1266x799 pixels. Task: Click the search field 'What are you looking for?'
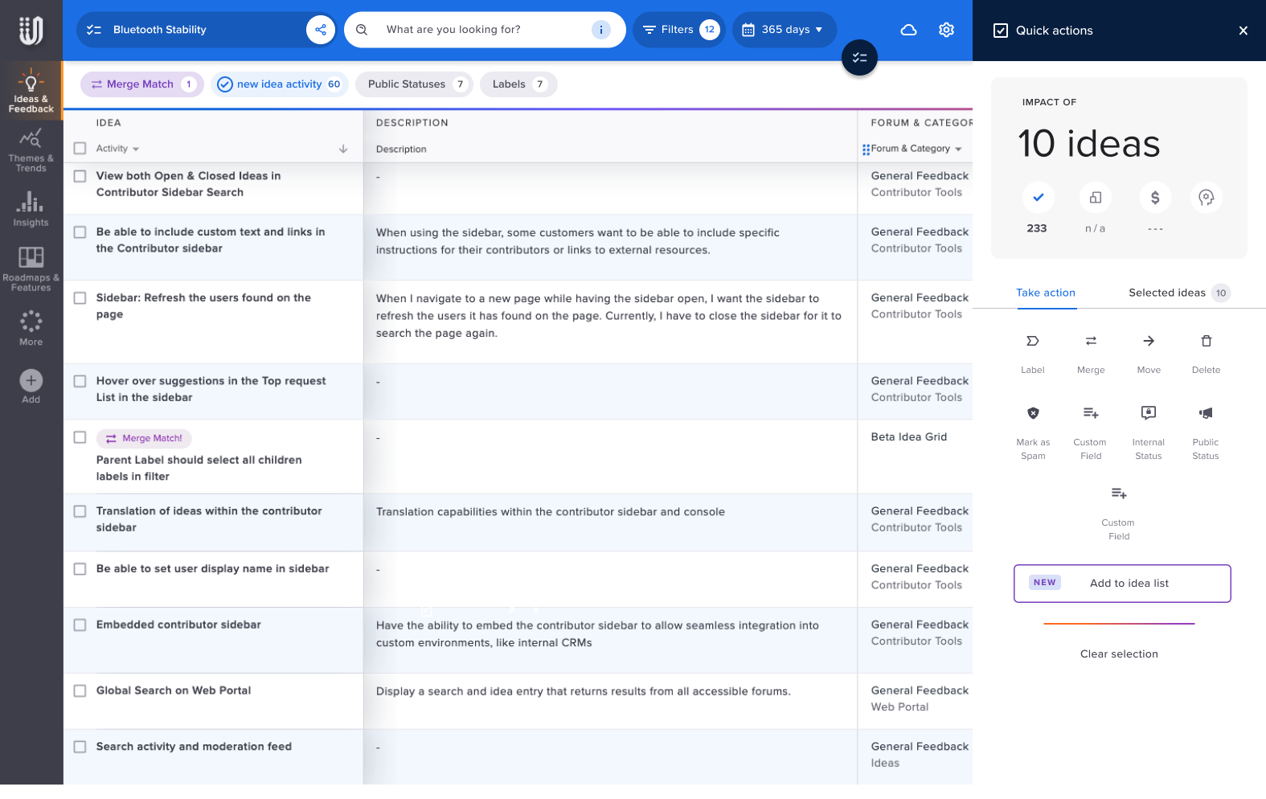pyautogui.click(x=484, y=30)
